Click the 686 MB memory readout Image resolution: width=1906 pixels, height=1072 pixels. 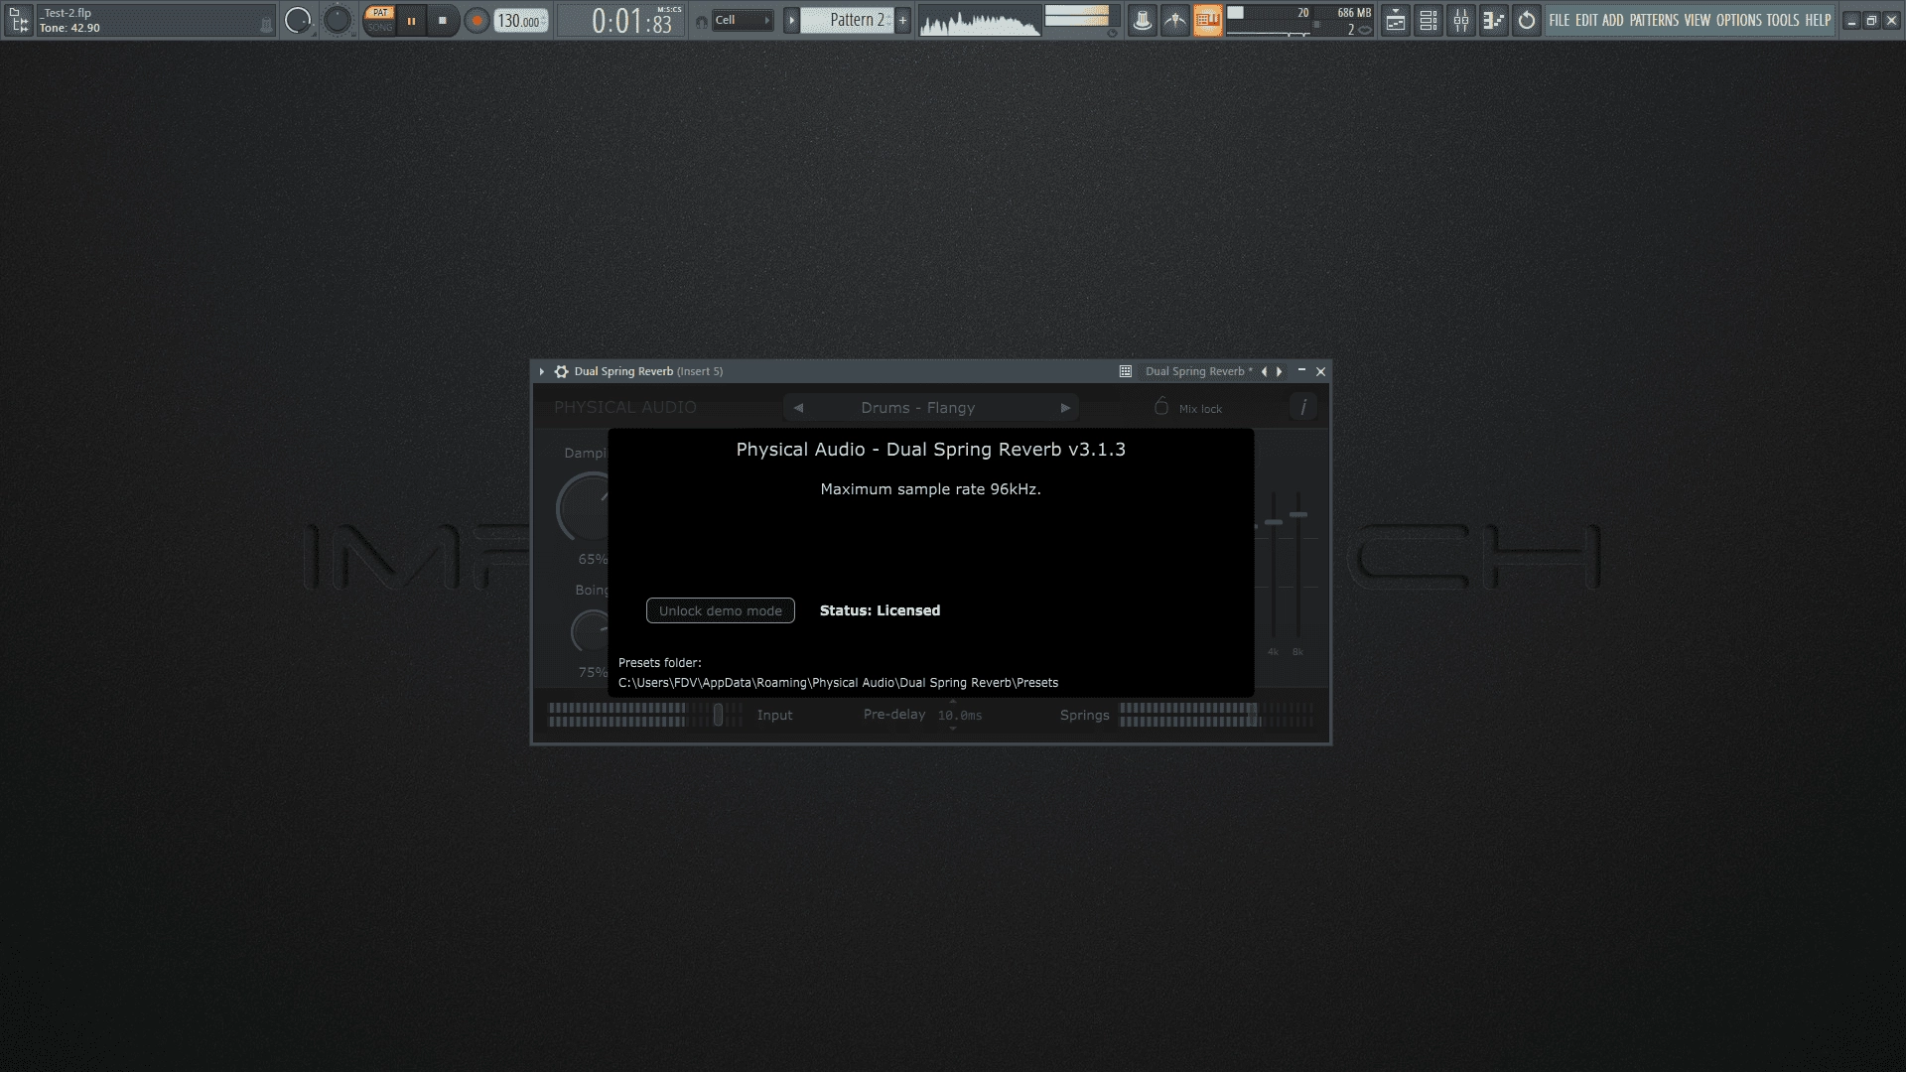point(1353,13)
